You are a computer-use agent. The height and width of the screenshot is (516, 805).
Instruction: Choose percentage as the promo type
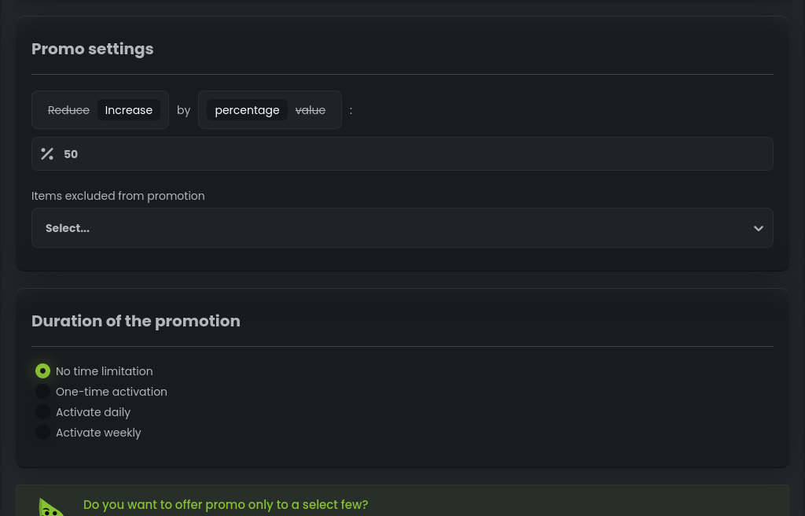click(247, 110)
